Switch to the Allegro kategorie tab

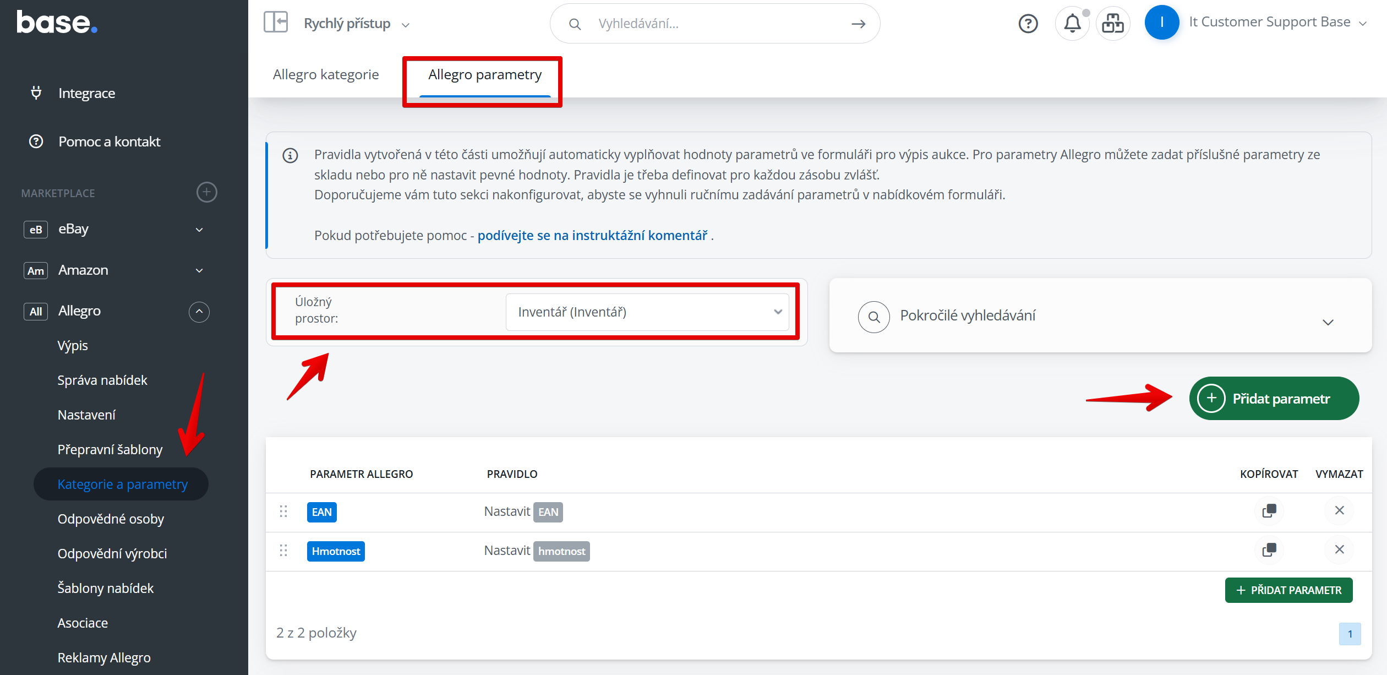coord(326,74)
